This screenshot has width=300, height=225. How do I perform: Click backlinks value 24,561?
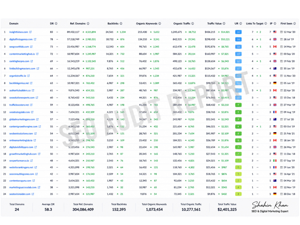pos(109,32)
